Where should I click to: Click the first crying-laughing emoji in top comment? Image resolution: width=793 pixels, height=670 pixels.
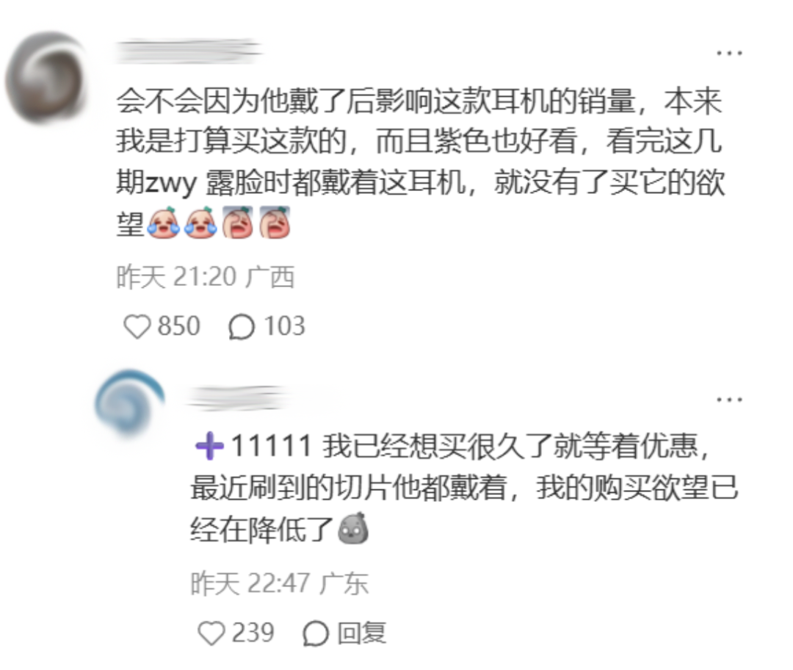(163, 223)
